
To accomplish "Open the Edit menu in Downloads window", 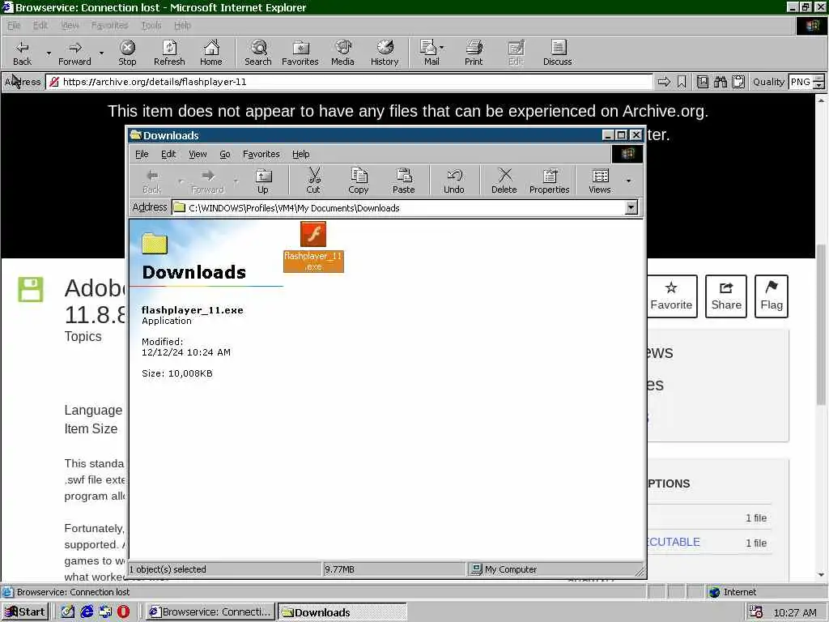I will click(x=168, y=154).
